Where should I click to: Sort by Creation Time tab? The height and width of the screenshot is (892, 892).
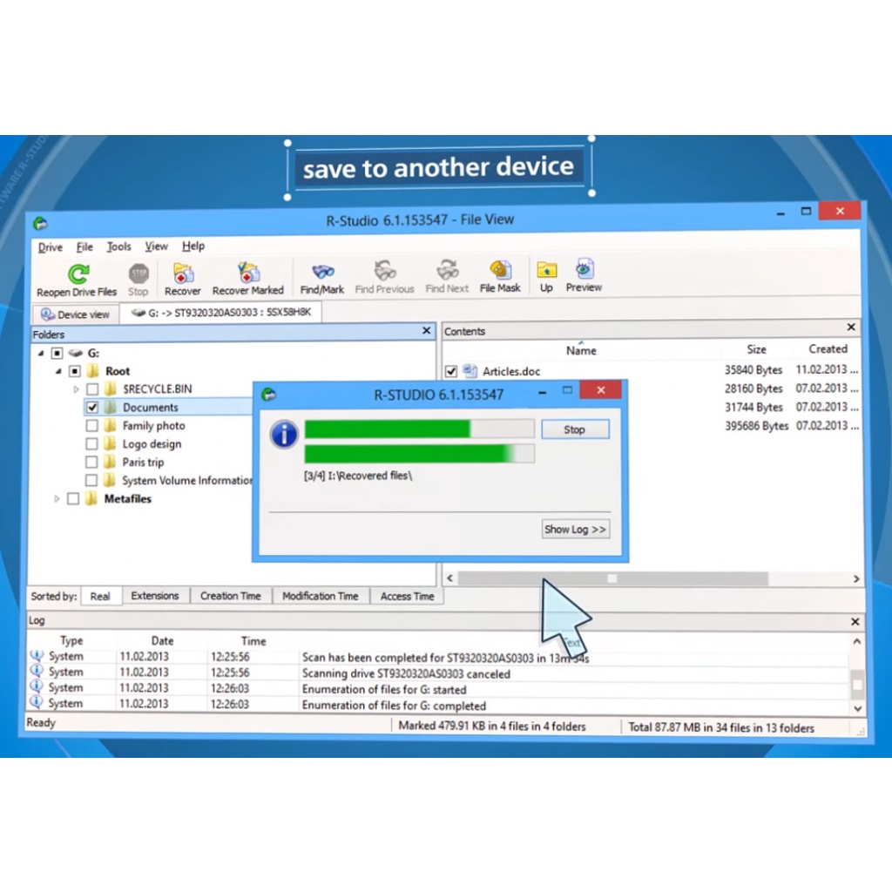click(230, 596)
